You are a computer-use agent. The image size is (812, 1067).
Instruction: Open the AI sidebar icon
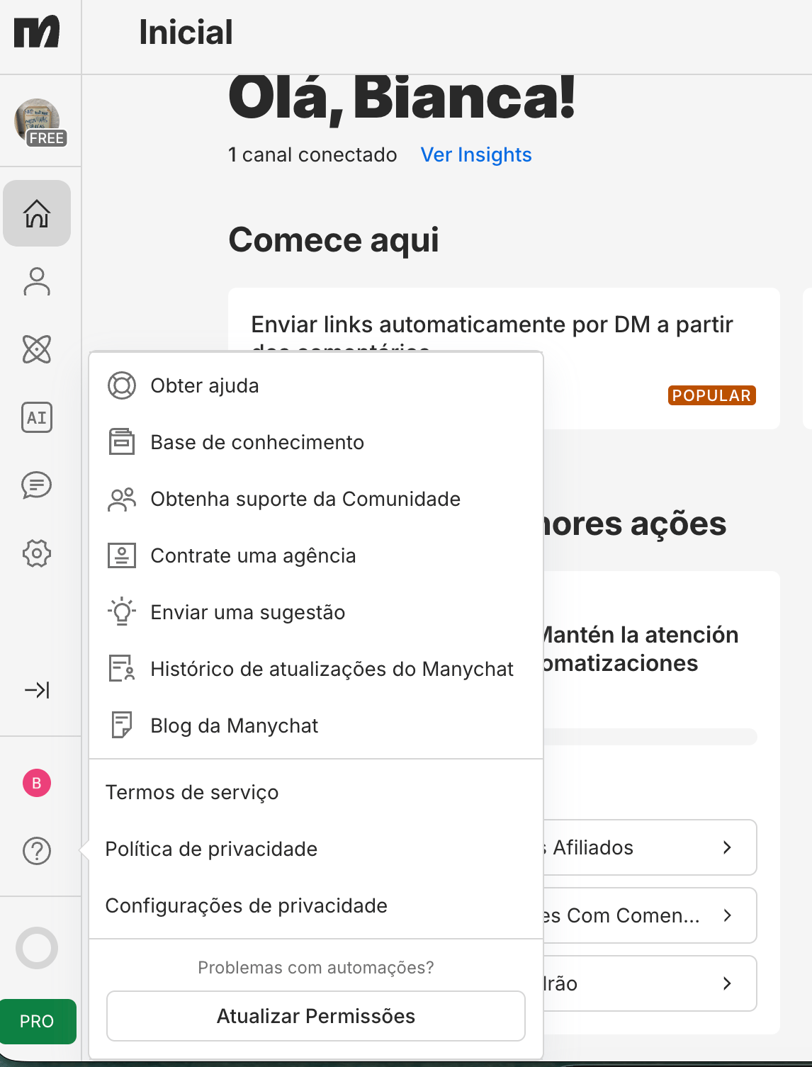point(37,417)
